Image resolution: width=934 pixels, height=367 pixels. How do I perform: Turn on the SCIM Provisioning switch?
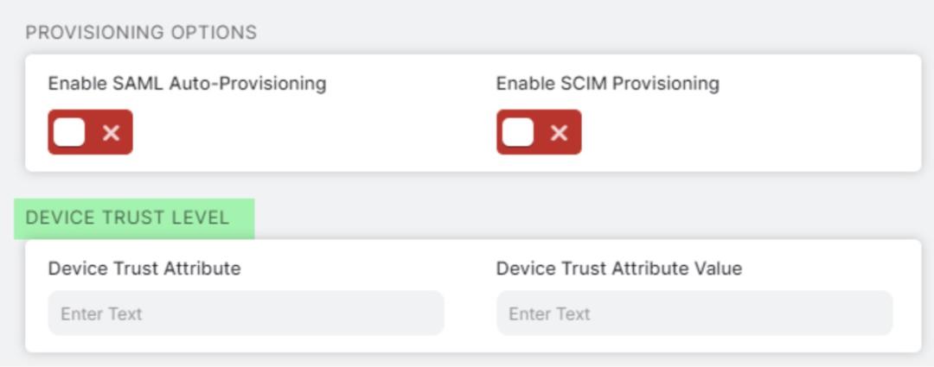(x=538, y=132)
